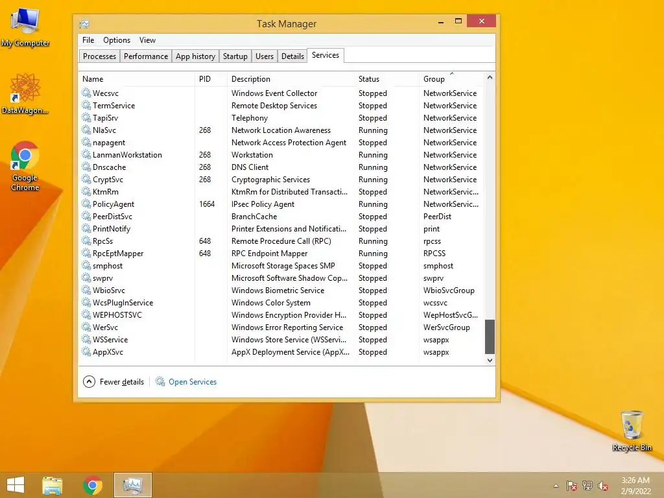Viewport: 664px width, 498px height.
Task: Click Windows Biometric Service description
Action: pos(278,290)
